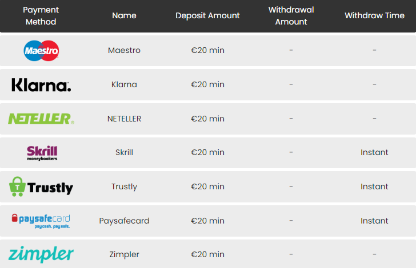This screenshot has width=416, height=268.
Task: Select the Deposit Amount column header
Action: coord(207,16)
